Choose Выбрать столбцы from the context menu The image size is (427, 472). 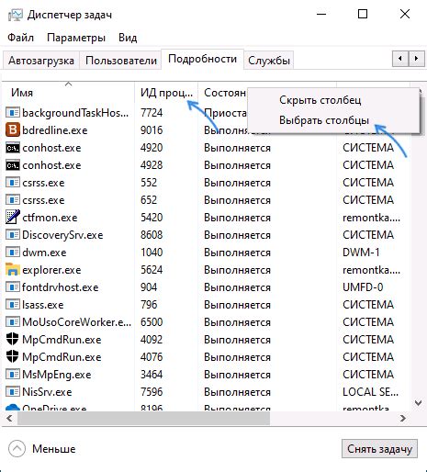pos(324,120)
